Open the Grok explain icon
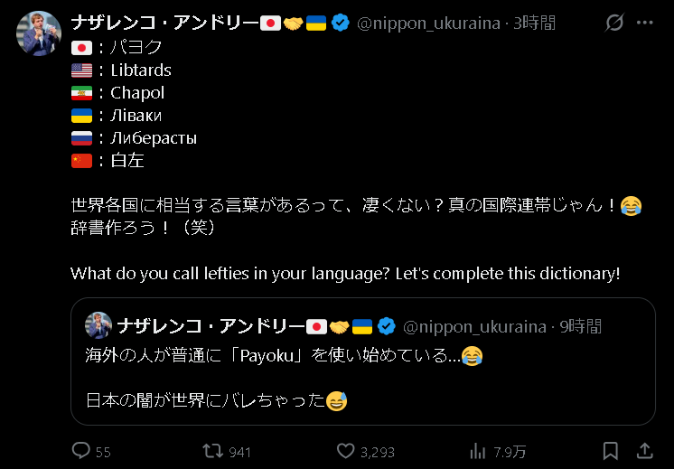The width and height of the screenshot is (674, 469). (613, 23)
